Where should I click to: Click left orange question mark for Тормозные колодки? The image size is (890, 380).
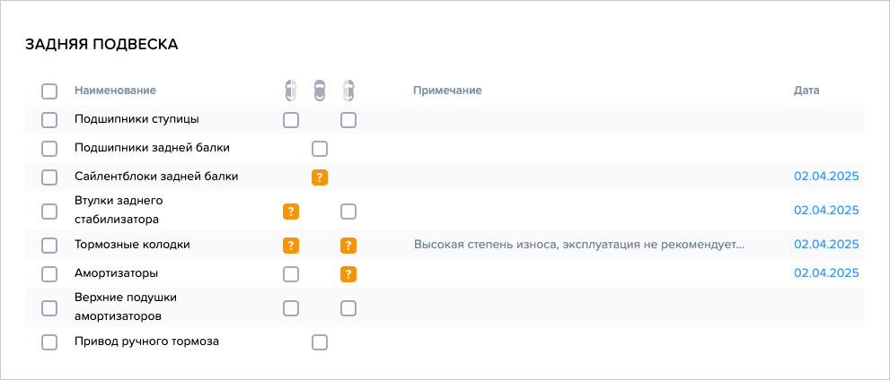tap(291, 246)
